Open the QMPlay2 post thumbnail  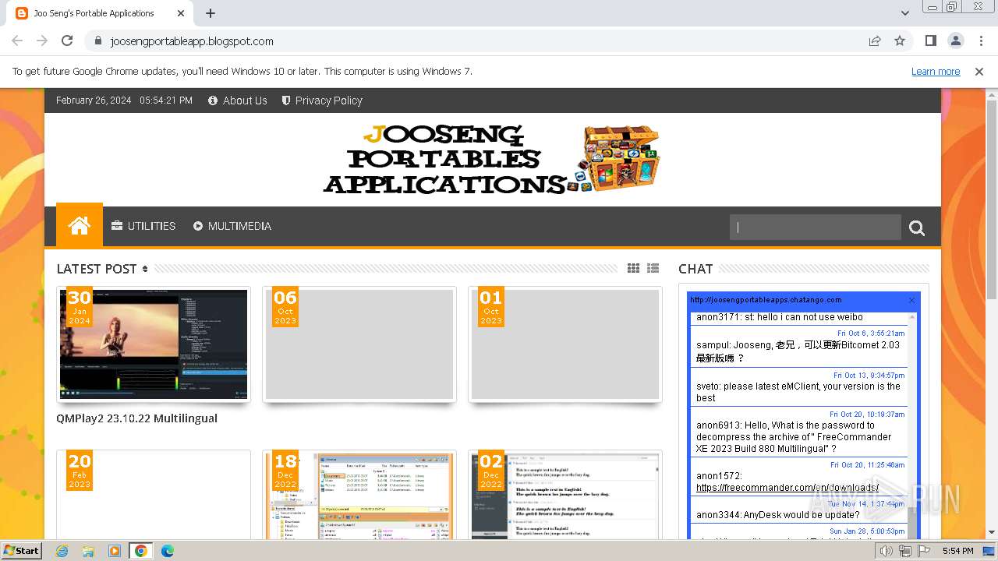click(x=154, y=344)
